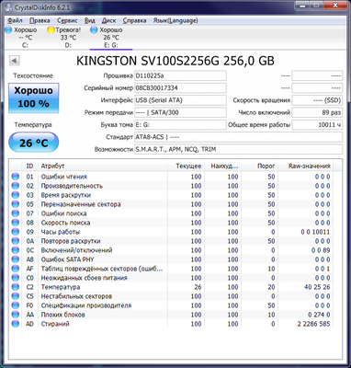
Task: Click the Прошивка field D110225a
Action: (x=180, y=75)
